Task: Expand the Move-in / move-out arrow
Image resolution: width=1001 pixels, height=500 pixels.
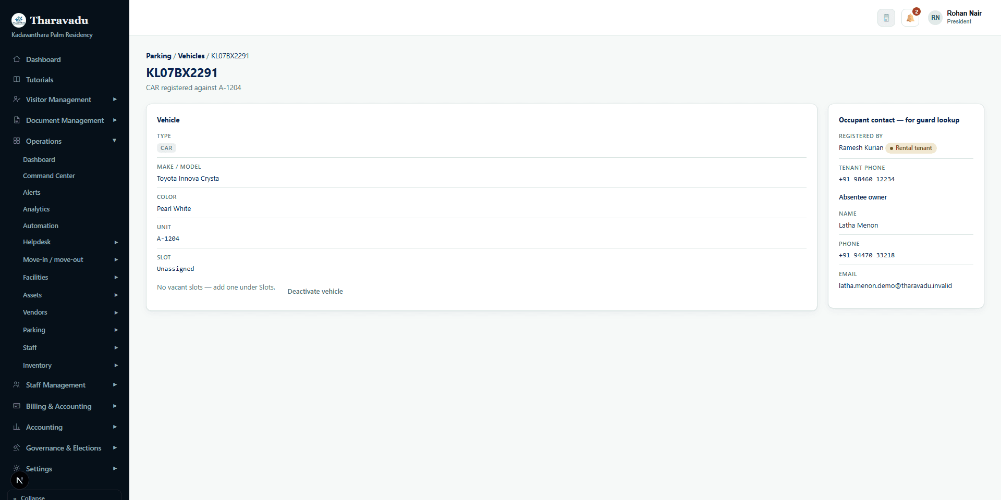Action: click(116, 259)
